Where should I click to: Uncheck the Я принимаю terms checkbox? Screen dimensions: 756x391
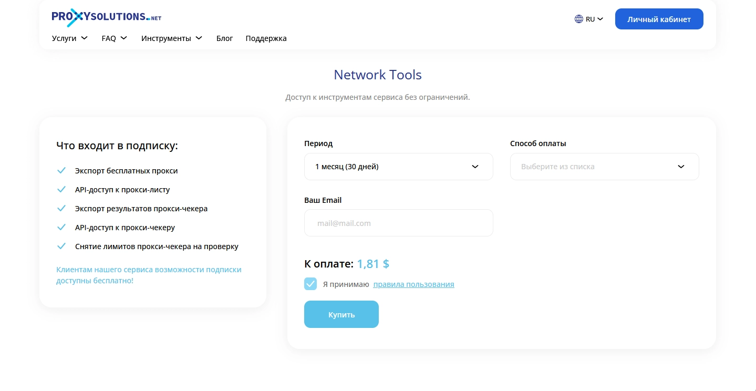click(310, 284)
